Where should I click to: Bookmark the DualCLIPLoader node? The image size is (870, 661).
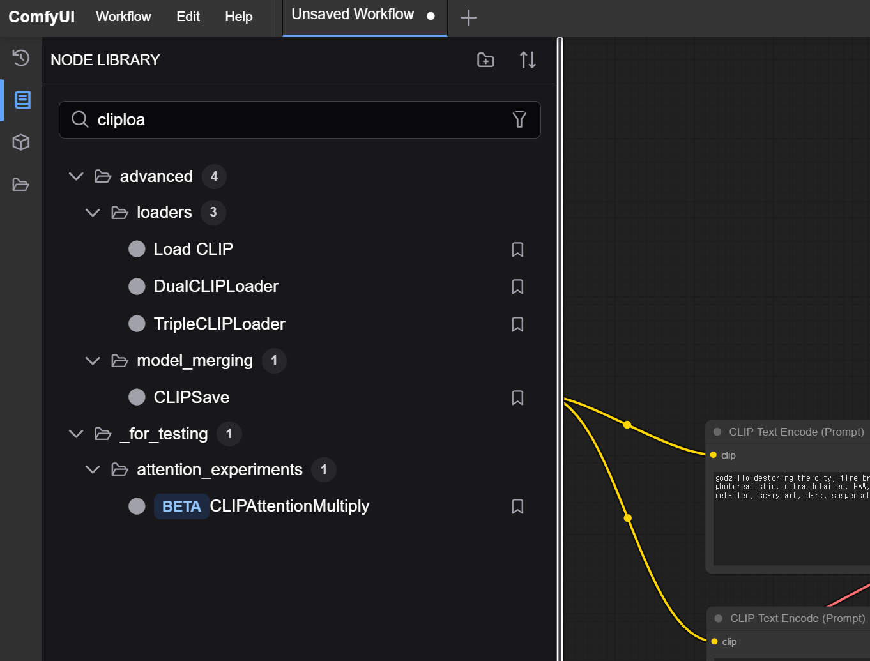point(517,287)
